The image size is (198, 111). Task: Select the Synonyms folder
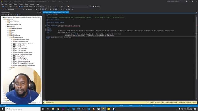14,34
